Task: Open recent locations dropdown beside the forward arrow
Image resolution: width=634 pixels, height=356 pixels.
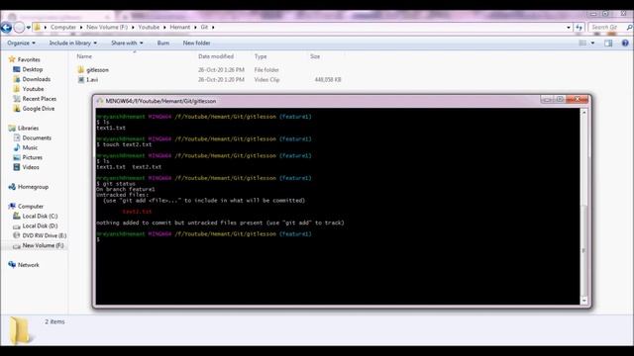Action: (29, 28)
